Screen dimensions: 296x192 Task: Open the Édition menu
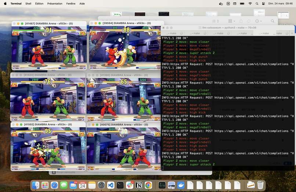(39, 3)
